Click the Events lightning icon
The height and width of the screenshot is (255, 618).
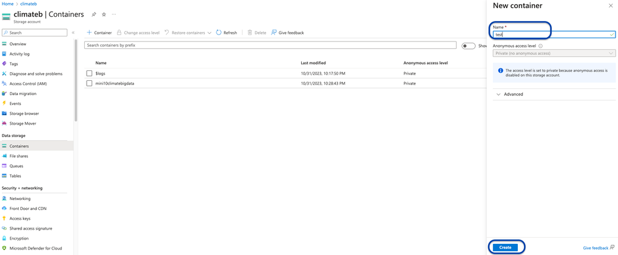pyautogui.click(x=4, y=104)
